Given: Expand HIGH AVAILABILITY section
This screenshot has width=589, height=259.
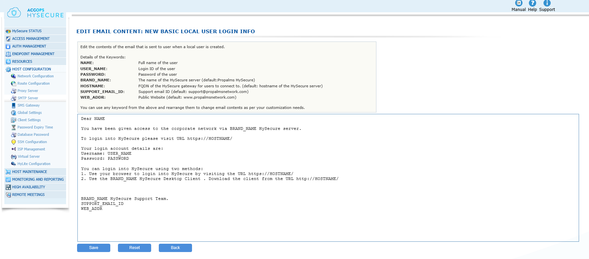Looking at the screenshot, I should coord(35,187).
